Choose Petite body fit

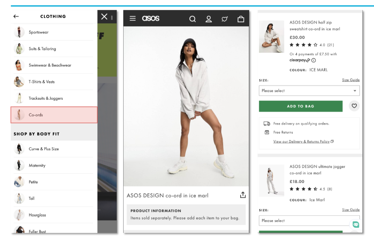click(x=53, y=182)
